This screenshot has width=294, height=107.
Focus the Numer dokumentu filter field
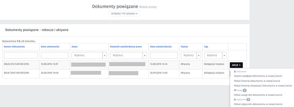pos(21,55)
